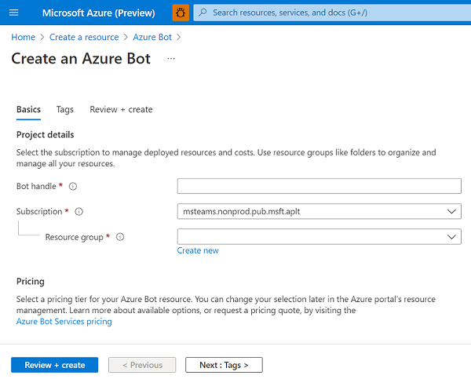The image size is (471, 379).
Task: Click the search resources input box
Action: [332, 13]
